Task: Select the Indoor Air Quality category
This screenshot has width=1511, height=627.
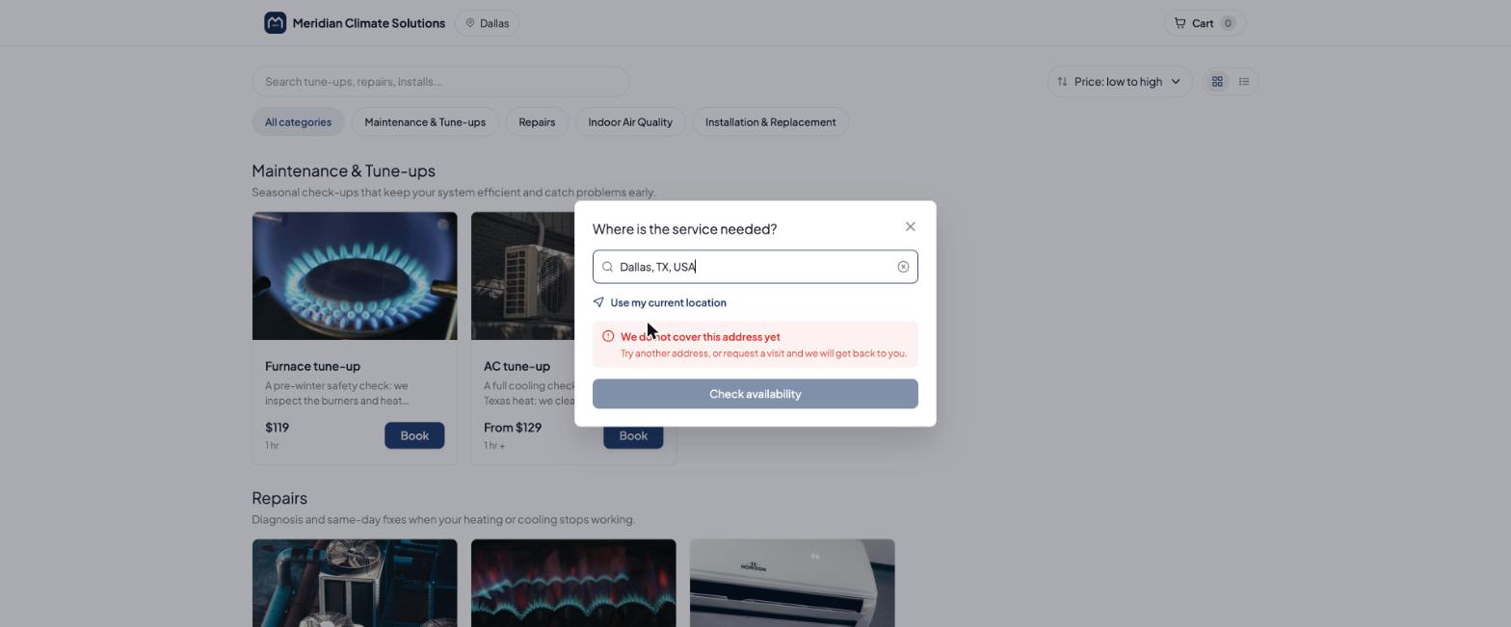Action: pos(630,122)
